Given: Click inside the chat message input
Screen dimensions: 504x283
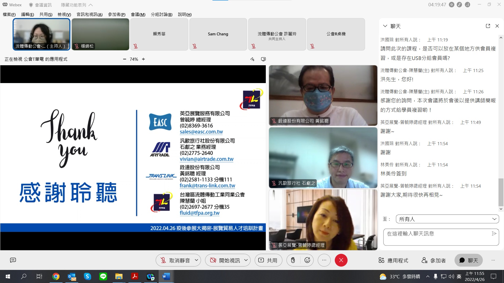Looking at the screenshot, I should tap(441, 237).
